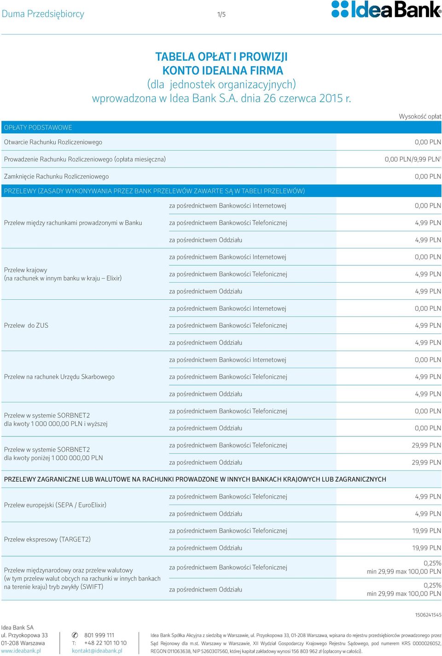Image resolution: width=442 pixels, height=656 pixels.
Task: Click the Idea Bank logo
Action: pyautogui.click(x=386, y=10)
